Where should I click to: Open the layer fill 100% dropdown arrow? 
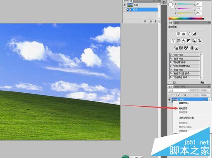click(x=209, y=95)
